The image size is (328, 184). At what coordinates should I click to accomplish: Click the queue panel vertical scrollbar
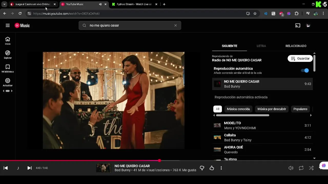(x=314, y=63)
